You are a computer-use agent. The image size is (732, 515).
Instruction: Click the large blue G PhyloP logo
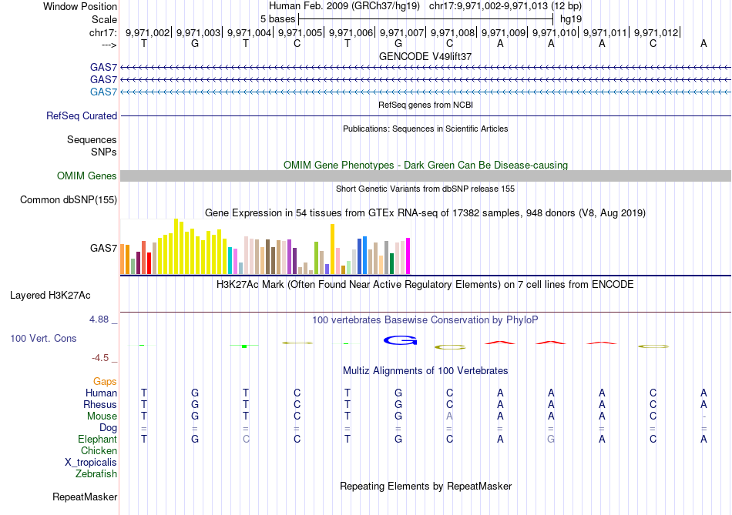[400, 340]
